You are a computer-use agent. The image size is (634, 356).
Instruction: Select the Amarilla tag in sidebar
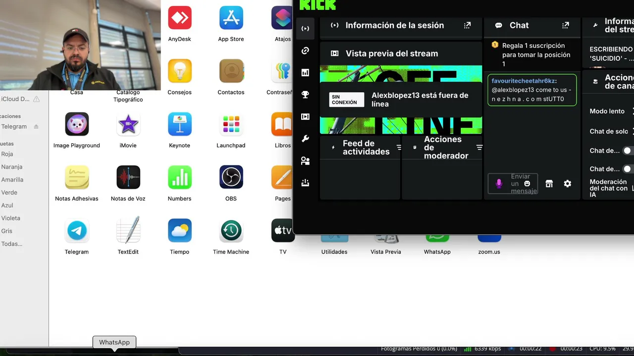point(12,179)
